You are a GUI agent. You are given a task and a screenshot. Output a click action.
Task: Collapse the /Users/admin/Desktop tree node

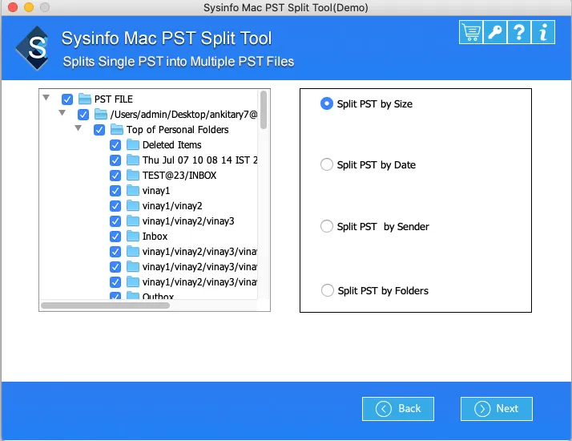[62, 113]
